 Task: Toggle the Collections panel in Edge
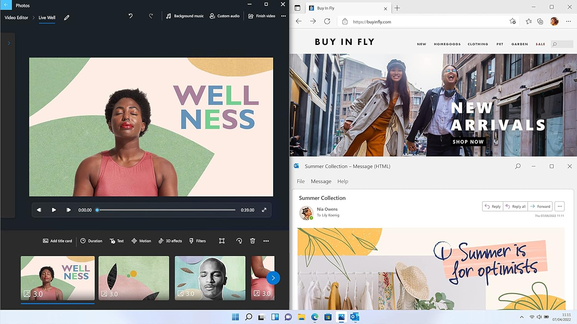(540, 21)
